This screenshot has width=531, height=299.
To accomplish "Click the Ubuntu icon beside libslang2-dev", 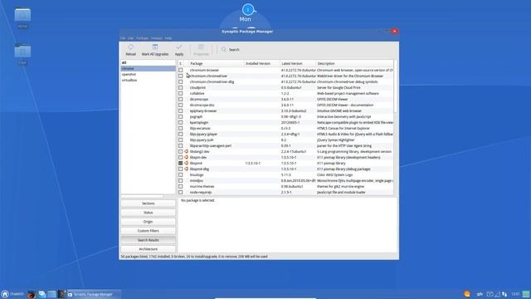I will [x=186, y=151].
